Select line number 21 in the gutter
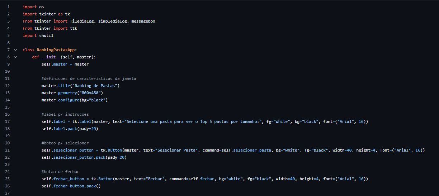The width and height of the screenshot is (439, 196). click(8, 150)
